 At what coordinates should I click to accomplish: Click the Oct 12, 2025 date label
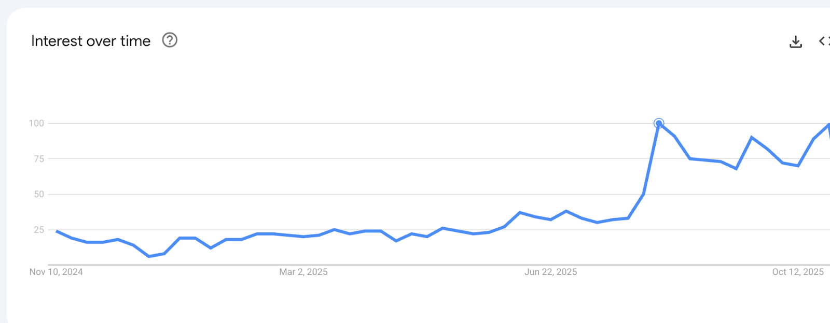[x=797, y=272]
